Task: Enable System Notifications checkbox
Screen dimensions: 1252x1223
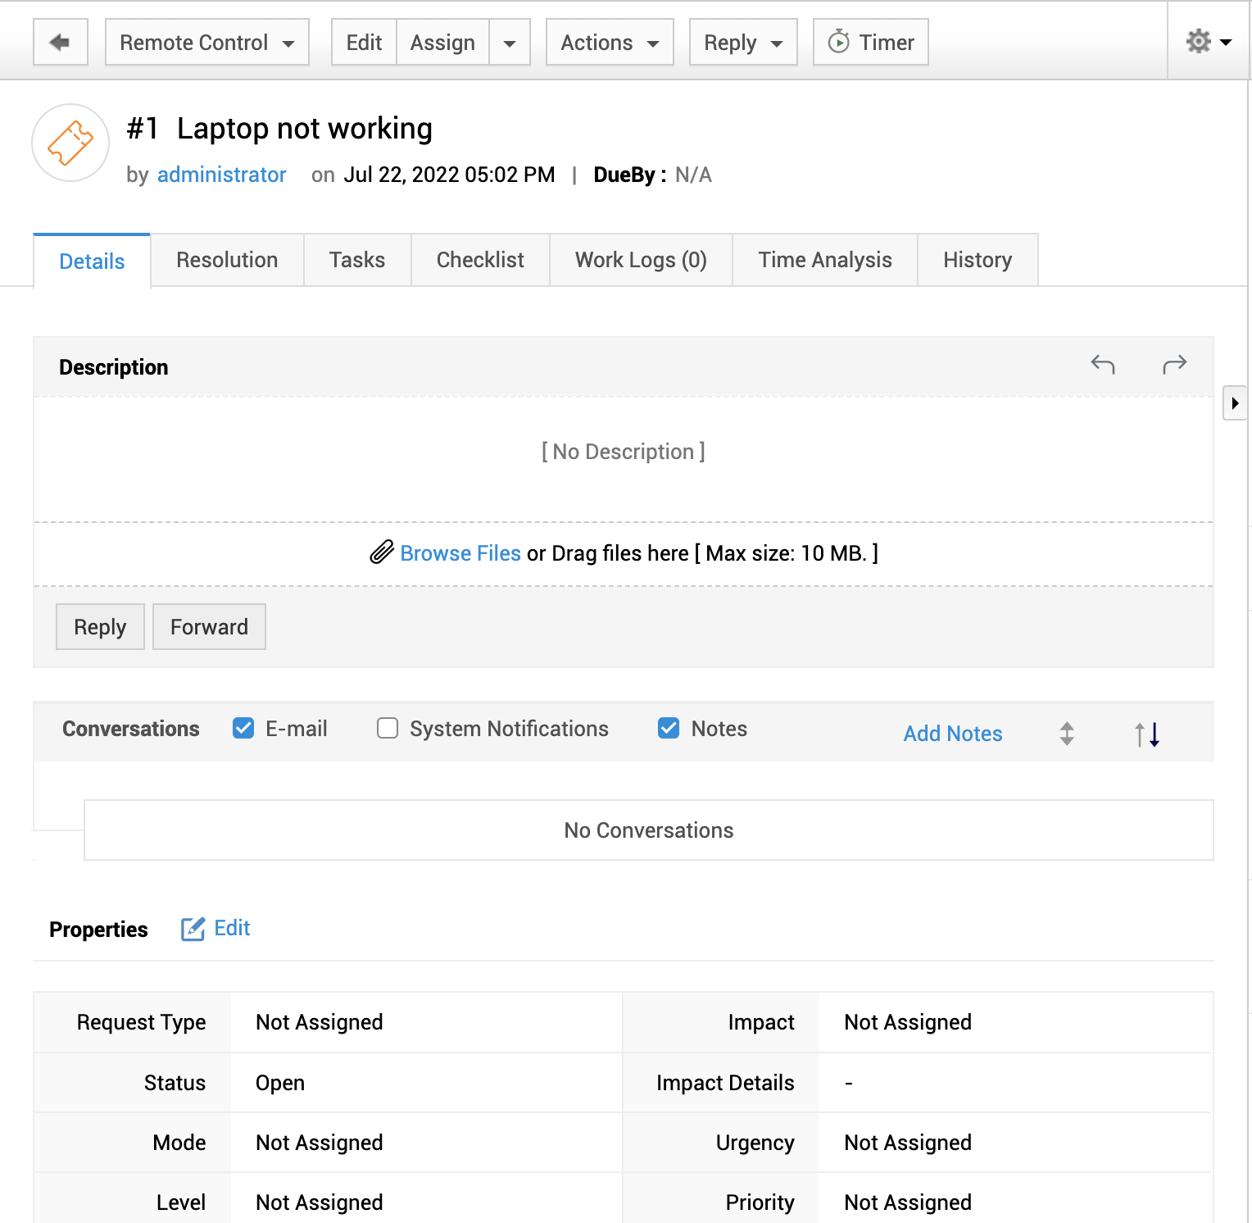Action: [x=388, y=728]
